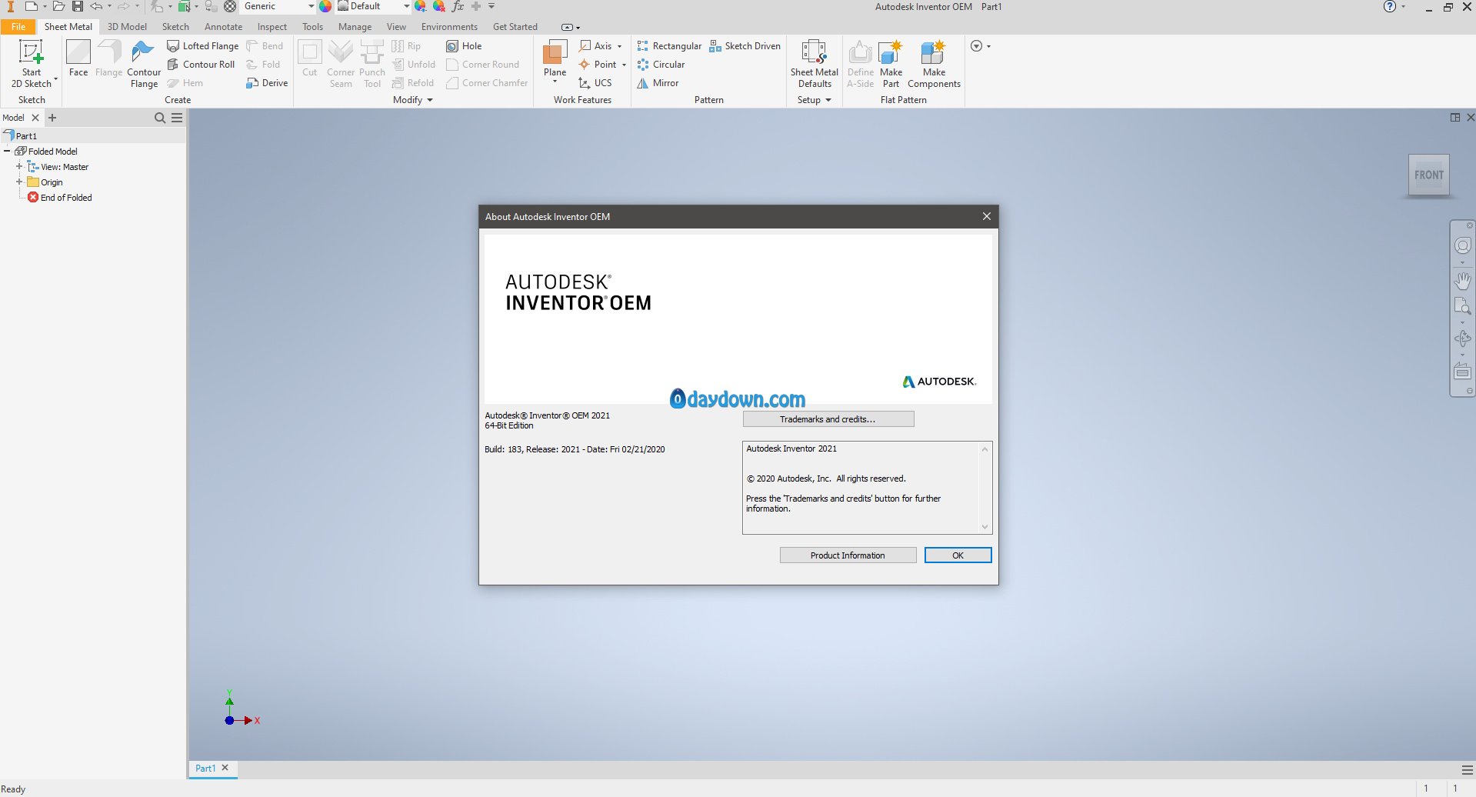This screenshot has height=797, width=1476.
Task: Click the Pan hand icon in navigation bar
Action: click(x=1462, y=280)
